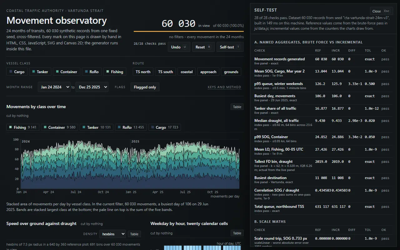Open the start month dropdown Jan 24 2024
The image size is (400, 250).
coord(54,87)
